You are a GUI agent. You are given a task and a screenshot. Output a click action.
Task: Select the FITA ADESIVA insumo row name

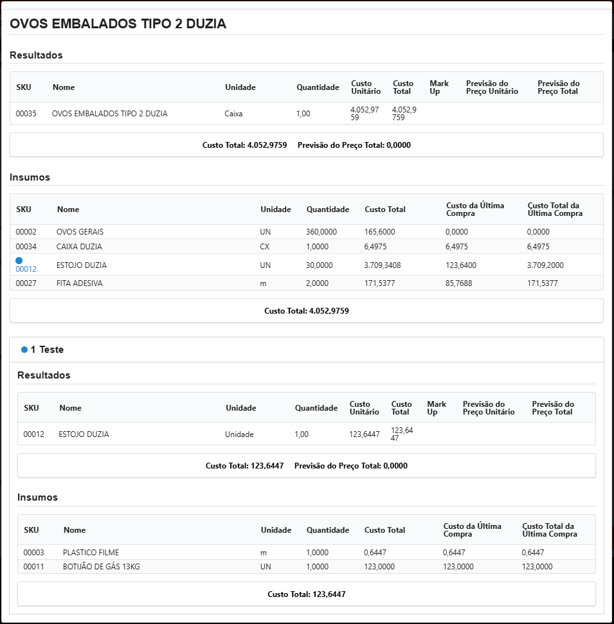[80, 283]
